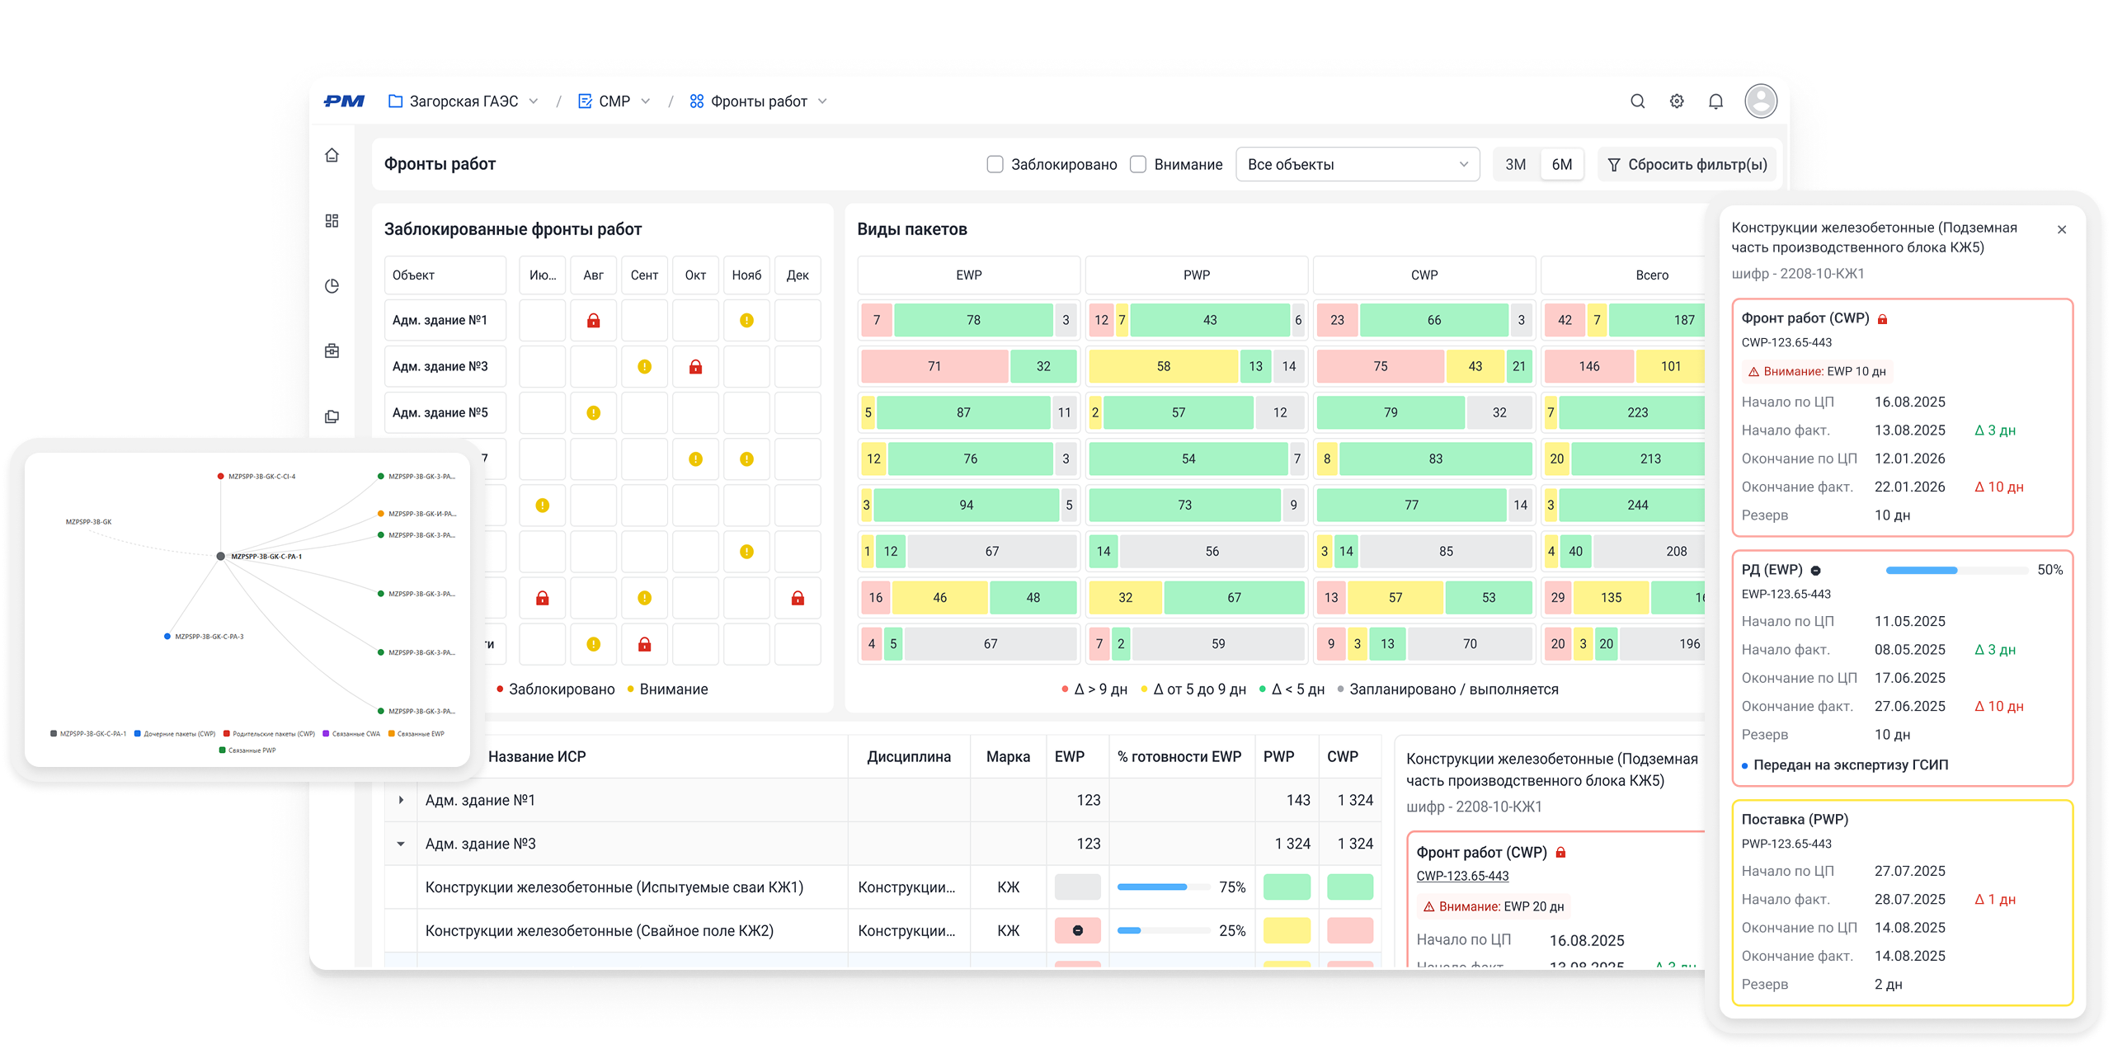Open notifications bell icon

(x=1715, y=101)
